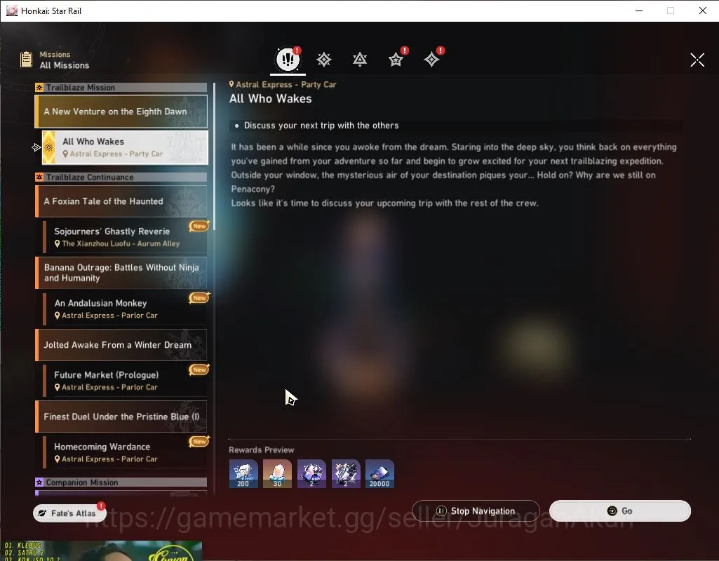719x561 pixels.
Task: Click the Credits reward icon showing 20000
Action: [x=379, y=474]
